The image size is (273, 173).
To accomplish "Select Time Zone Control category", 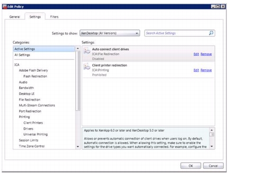I will click(32, 146).
